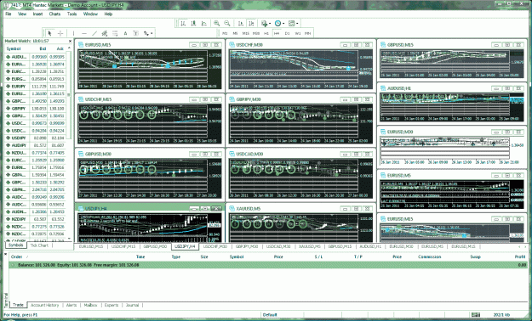Set timeframe to H1
The width and height of the screenshot is (532, 321).
click(266, 33)
